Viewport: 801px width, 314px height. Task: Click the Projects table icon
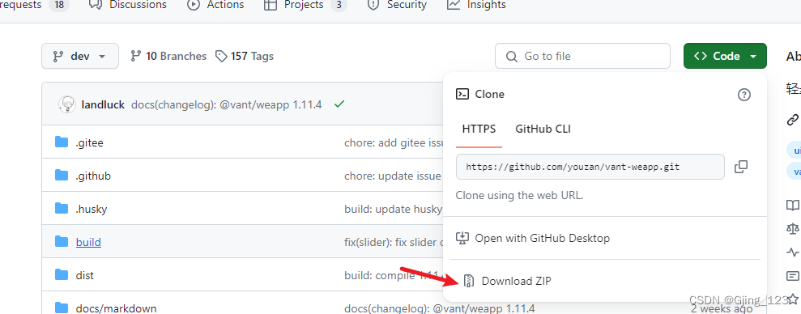pos(271,5)
